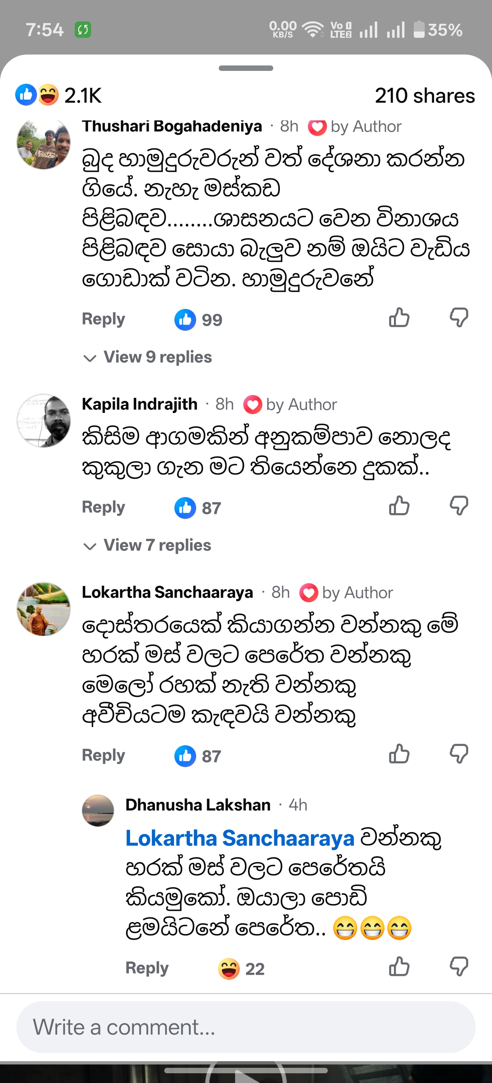Image resolution: width=492 pixels, height=1083 pixels.
Task: Tap the sheet drag handle at top
Action: click(x=246, y=68)
